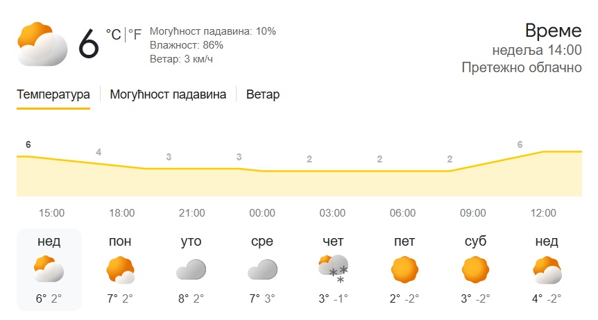Click the 15:00 time label on chart
598x320 pixels.
click(52, 212)
